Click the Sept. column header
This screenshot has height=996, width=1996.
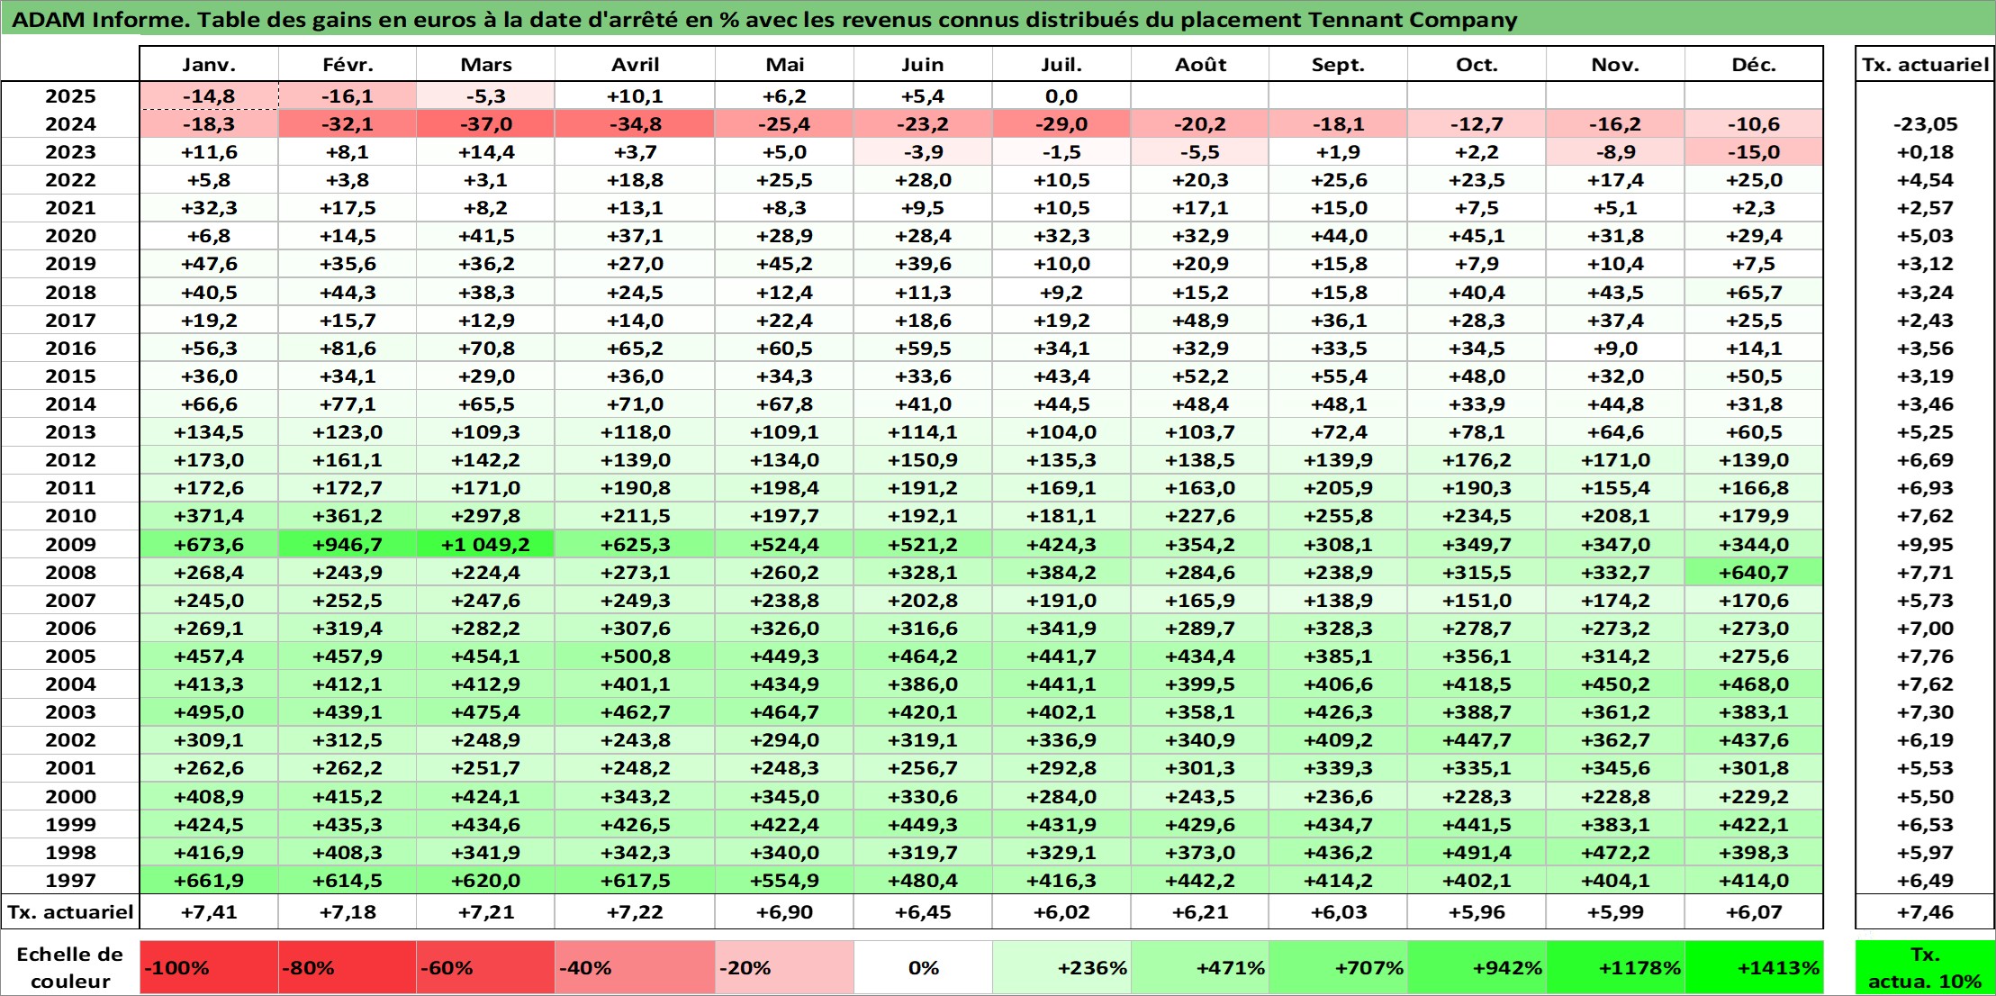1339,64
